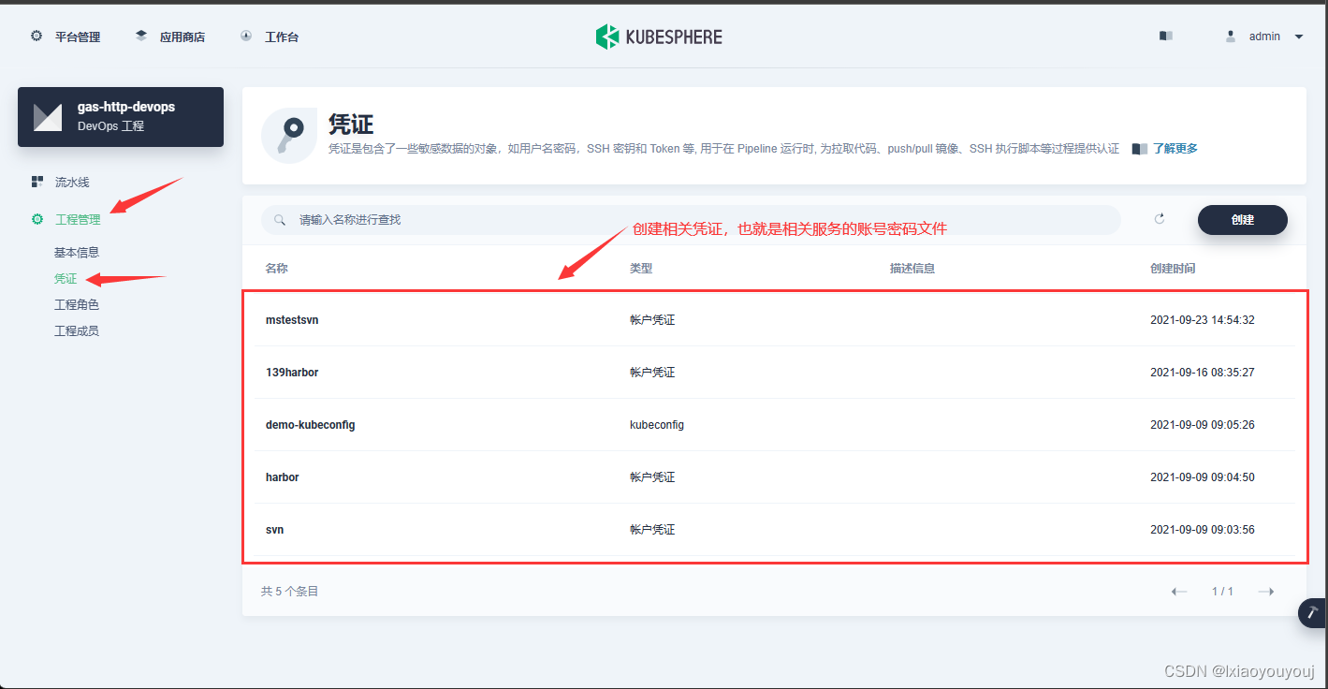Click 2021-09-16 08:35:27 timestamp

pos(1203,373)
